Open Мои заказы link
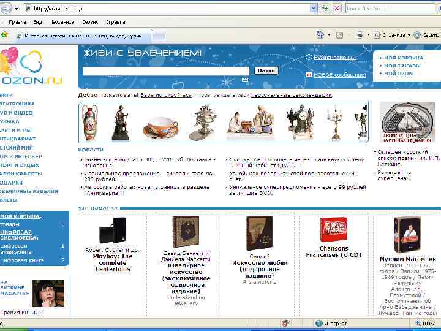The width and height of the screenshot is (441, 331). click(402, 66)
